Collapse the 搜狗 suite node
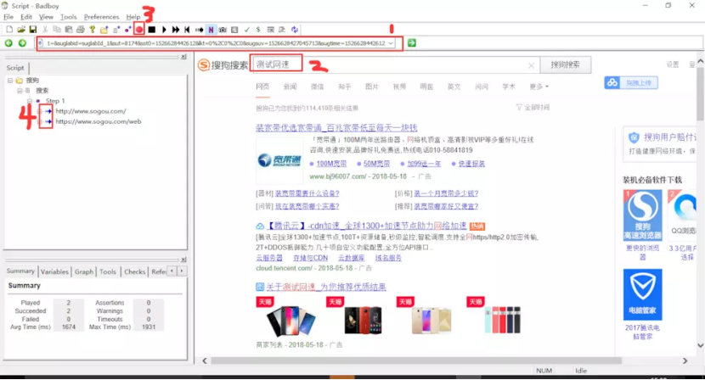Image resolution: width=705 pixels, height=380 pixels. tap(10, 81)
